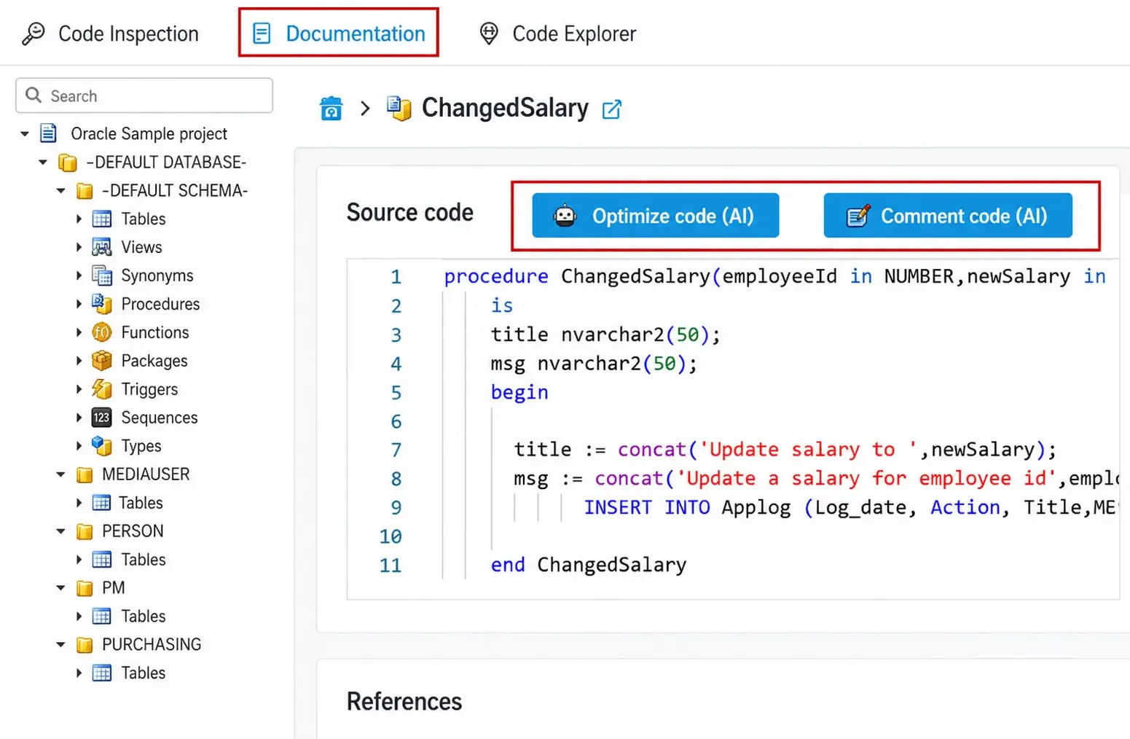Click 'end ChangedSalary' code line
Image resolution: width=1130 pixels, height=739 pixels.
coord(589,565)
